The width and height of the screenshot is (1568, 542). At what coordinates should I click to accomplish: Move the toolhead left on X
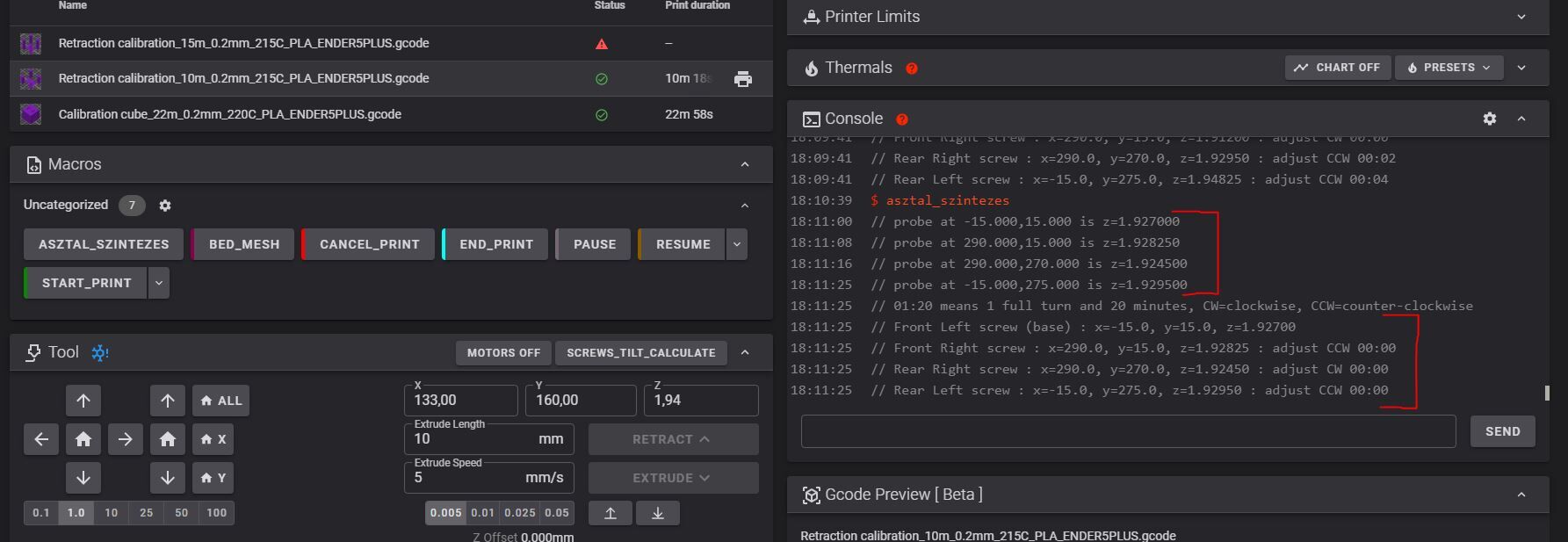[x=41, y=439]
